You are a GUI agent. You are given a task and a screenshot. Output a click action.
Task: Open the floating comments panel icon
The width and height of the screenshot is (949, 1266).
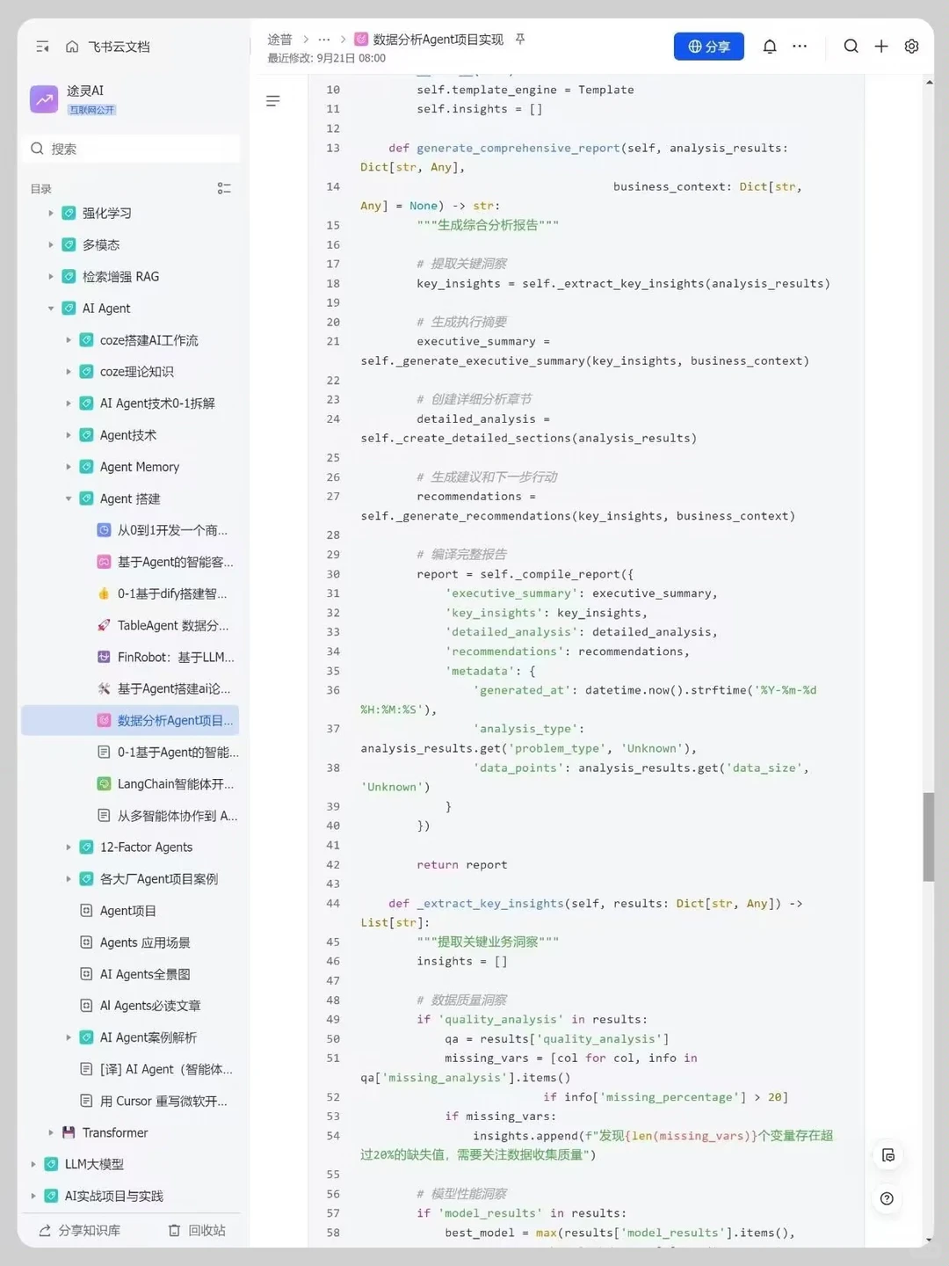pos(888,1155)
